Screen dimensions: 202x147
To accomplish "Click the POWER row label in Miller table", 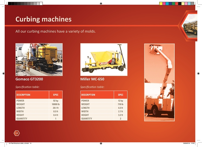I will click(x=85, y=101).
